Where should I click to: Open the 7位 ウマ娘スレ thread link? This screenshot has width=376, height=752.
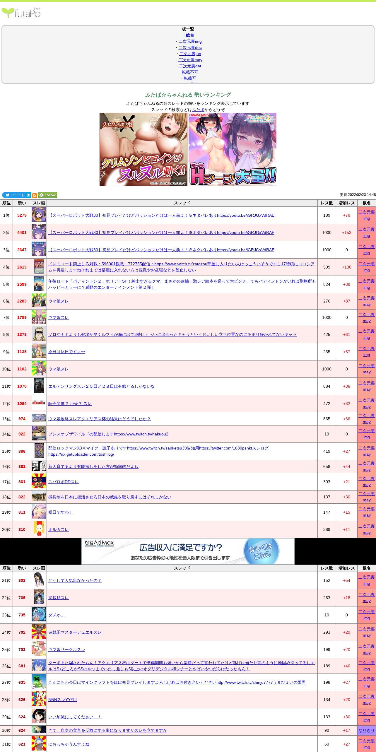coord(59,317)
